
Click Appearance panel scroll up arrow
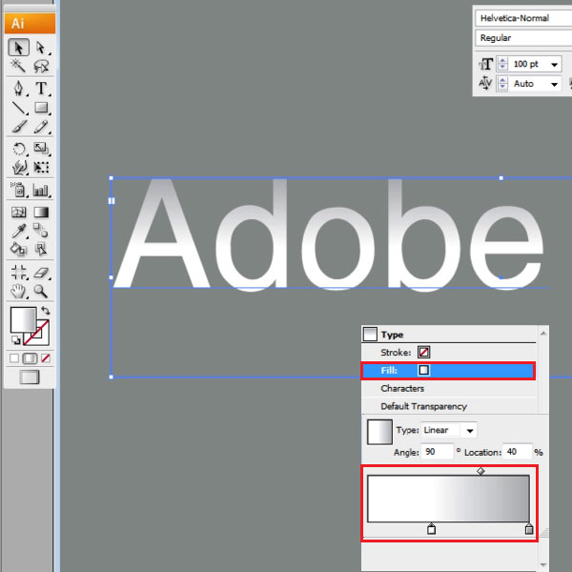(x=543, y=333)
